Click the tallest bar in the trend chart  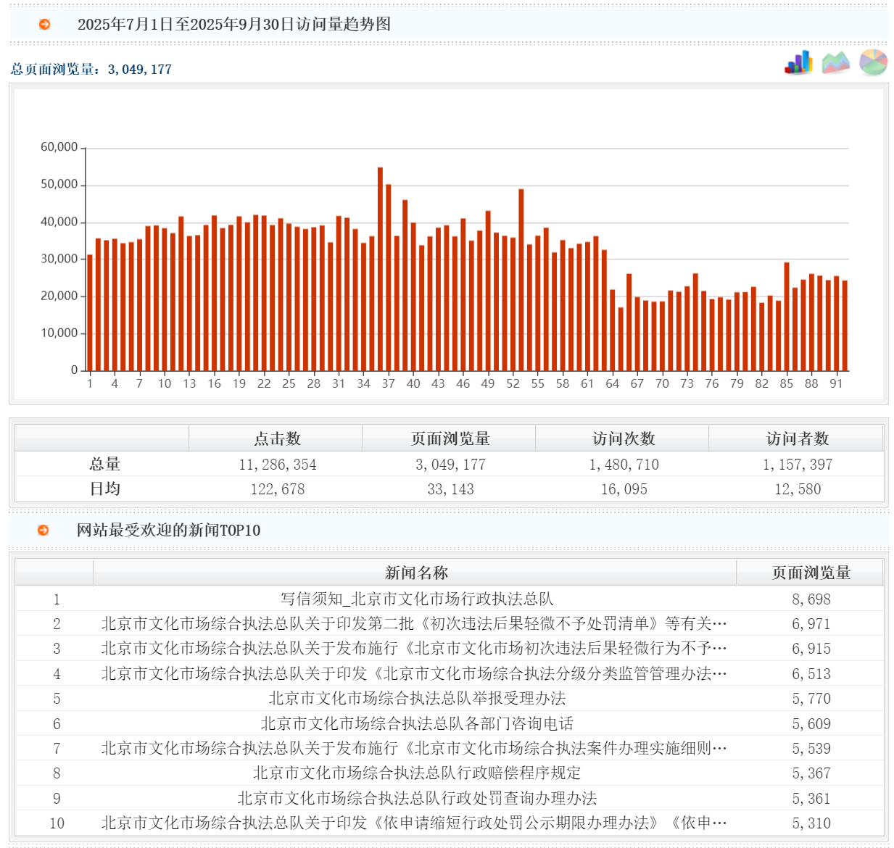(380, 275)
